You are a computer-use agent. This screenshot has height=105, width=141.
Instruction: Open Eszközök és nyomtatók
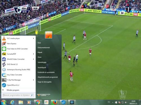point(46,72)
